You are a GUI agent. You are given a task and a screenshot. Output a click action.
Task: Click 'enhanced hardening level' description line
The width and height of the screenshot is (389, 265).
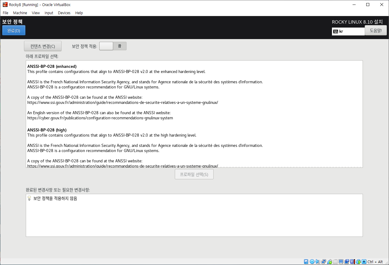click(117, 71)
